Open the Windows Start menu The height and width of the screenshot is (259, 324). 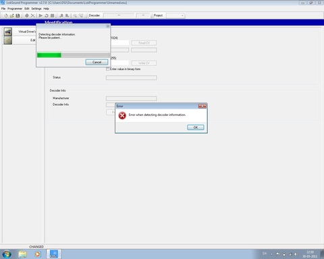click(x=7, y=254)
